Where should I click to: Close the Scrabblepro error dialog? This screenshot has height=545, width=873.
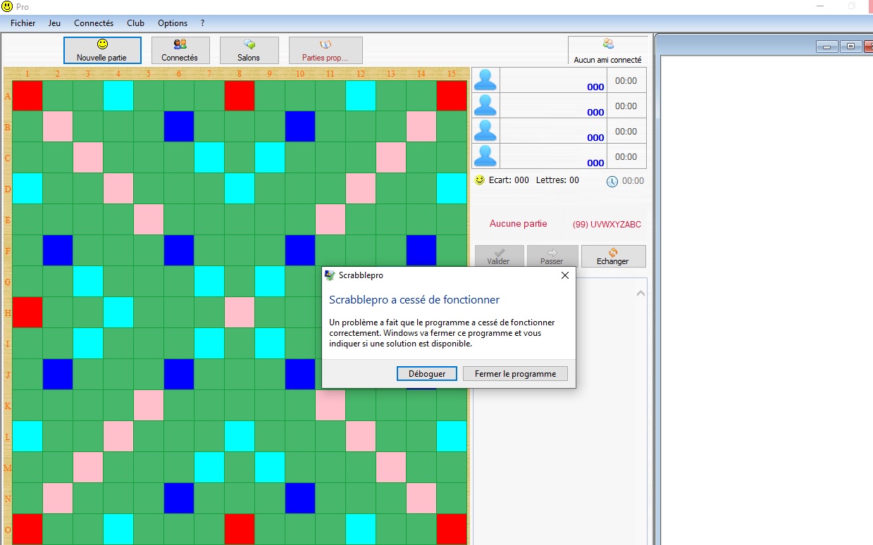(x=564, y=275)
